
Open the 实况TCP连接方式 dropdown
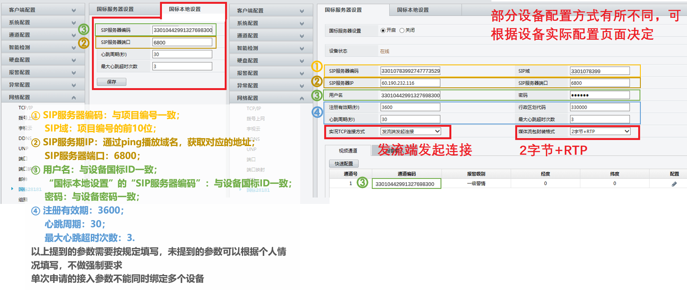coord(411,131)
